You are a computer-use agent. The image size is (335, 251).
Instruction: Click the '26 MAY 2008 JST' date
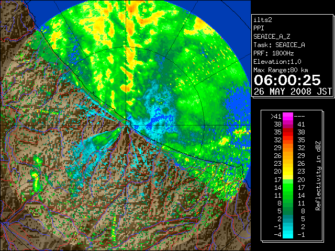point(293,92)
